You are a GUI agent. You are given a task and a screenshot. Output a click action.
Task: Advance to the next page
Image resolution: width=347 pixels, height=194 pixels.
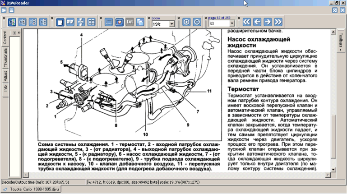268,22
